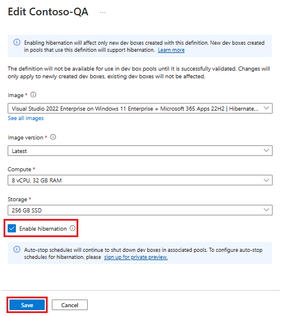Click the info icon next to Image label
Image resolution: width=282 pixels, height=316 pixels.
click(x=33, y=95)
